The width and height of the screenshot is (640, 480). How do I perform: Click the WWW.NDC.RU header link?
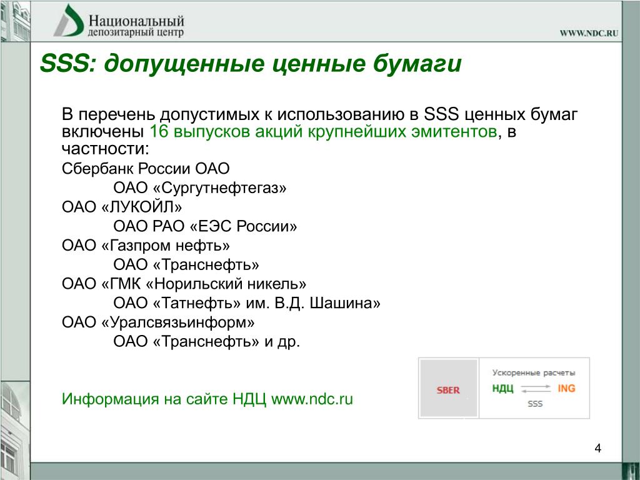(x=589, y=33)
